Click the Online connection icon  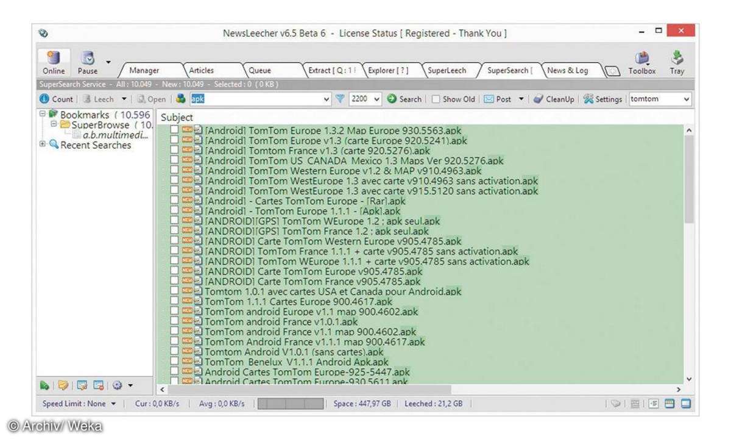[x=54, y=59]
